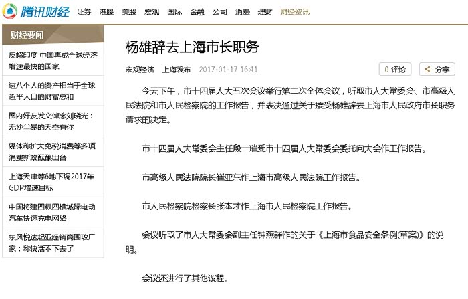This screenshot has width=468, height=299.
Task: Click the 财经资讯 nav link
Action: (294, 12)
